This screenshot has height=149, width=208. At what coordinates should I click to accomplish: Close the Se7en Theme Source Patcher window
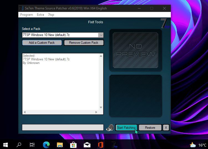(x=164, y=8)
